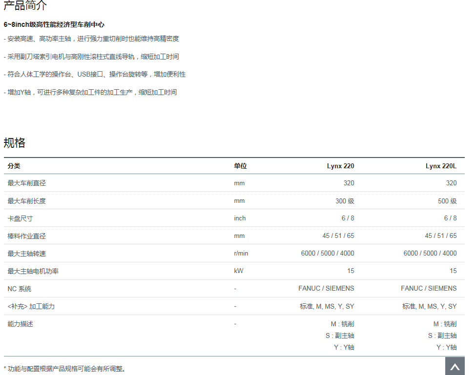Select the <补充> 加工能力 row label
Viewport: 476px width, 375px height.
tap(31, 306)
